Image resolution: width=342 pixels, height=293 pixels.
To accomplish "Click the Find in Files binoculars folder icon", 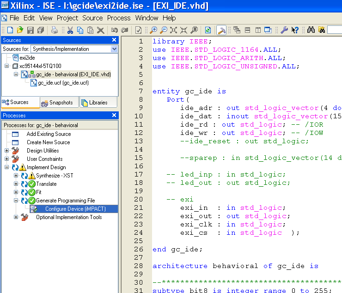I will tap(322, 30).
